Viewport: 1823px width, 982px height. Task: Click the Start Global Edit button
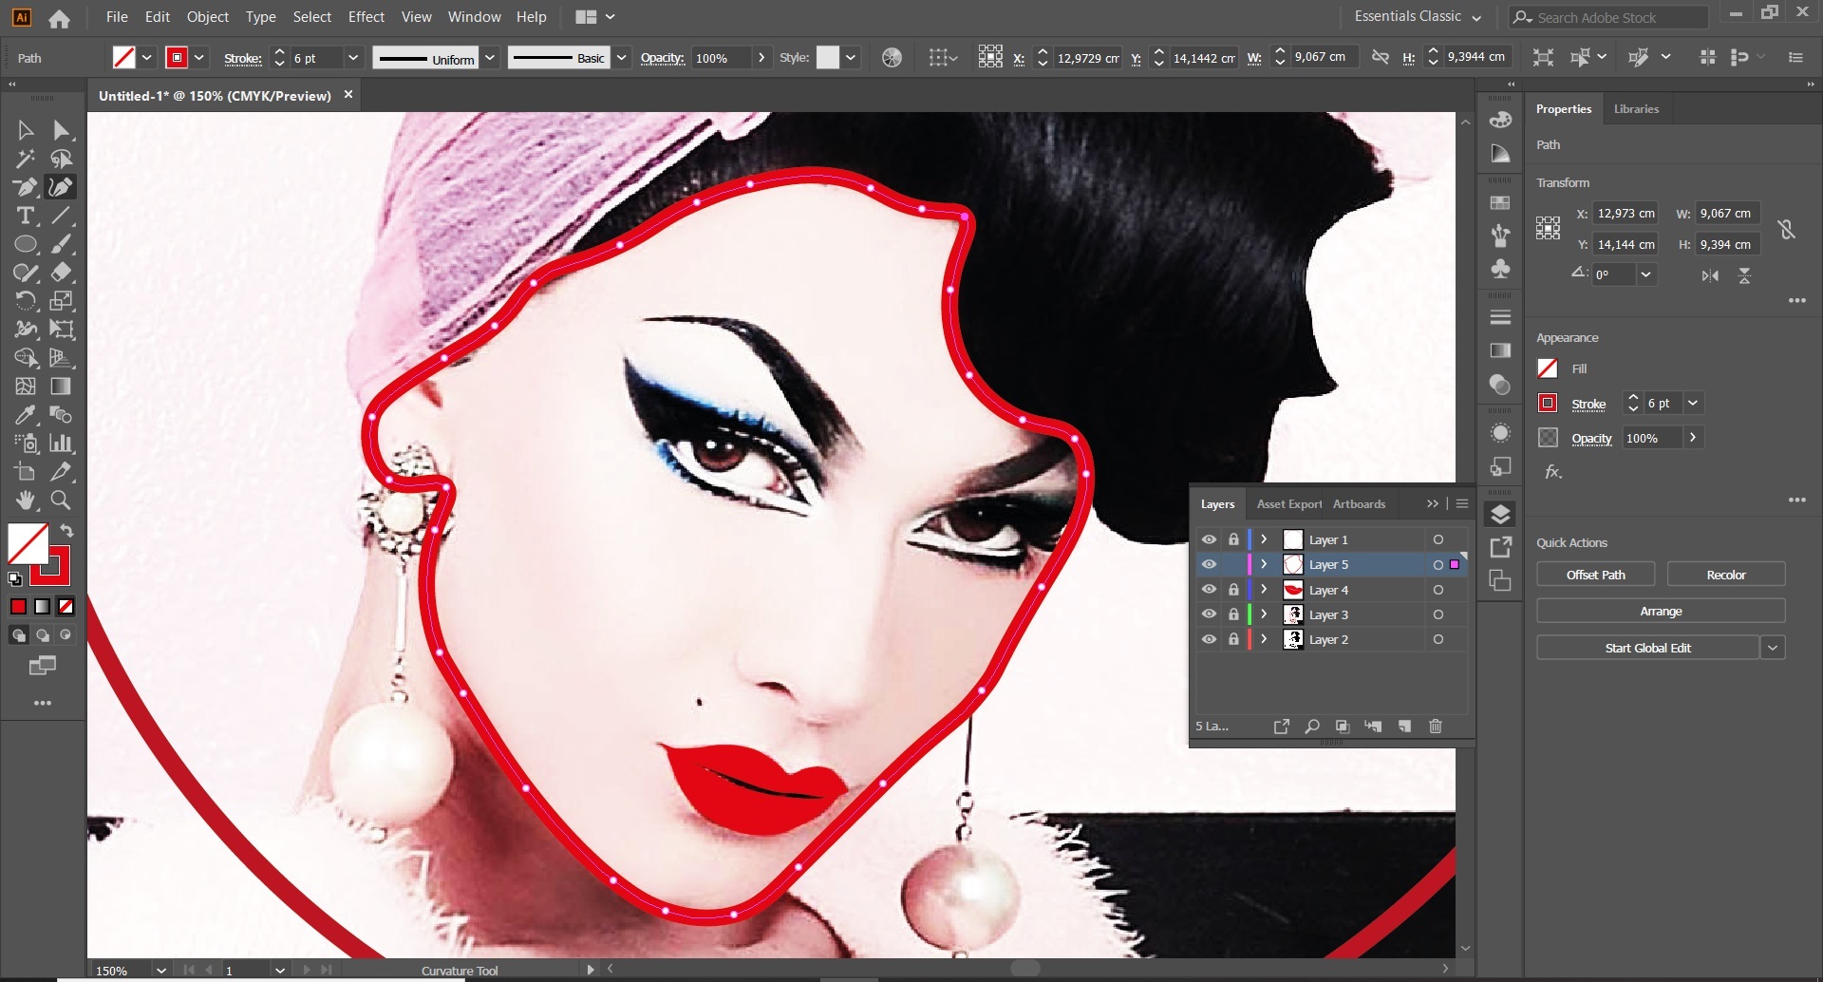click(x=1647, y=648)
